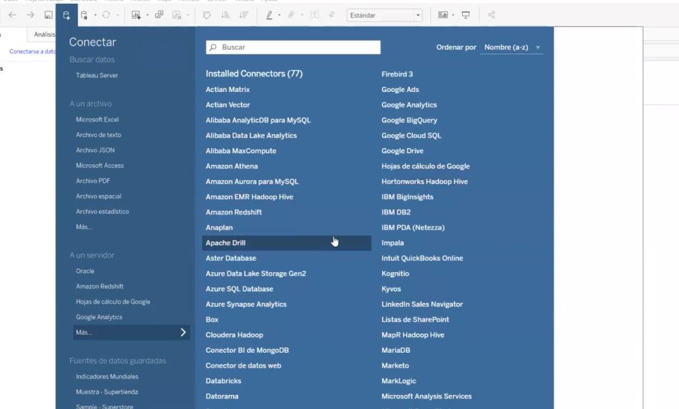Select Google BigQuery connector
The width and height of the screenshot is (679, 409).
click(x=409, y=120)
